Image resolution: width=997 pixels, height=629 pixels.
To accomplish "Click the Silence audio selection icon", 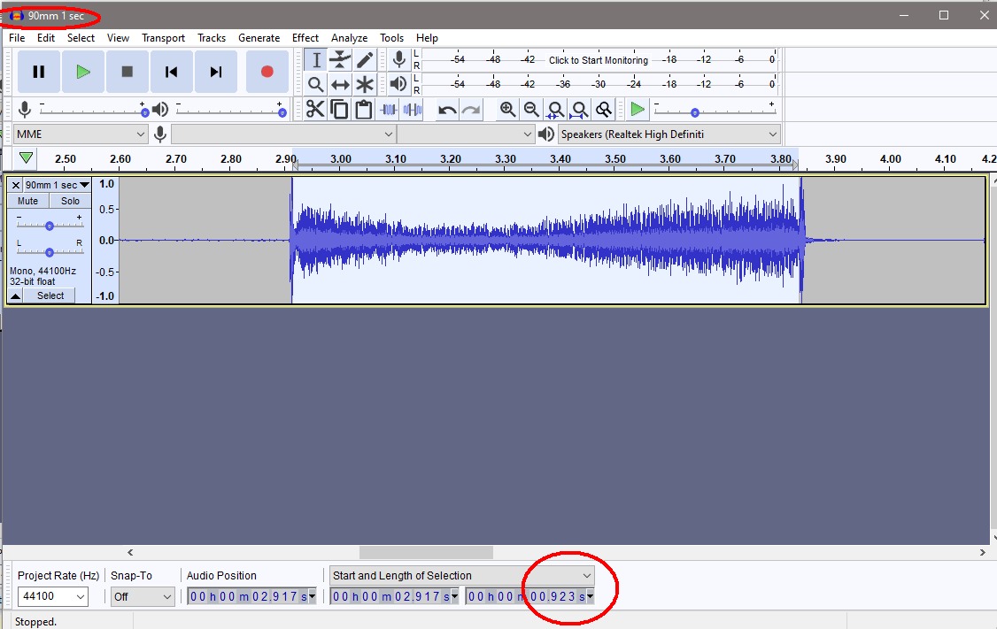I will pyautogui.click(x=413, y=110).
